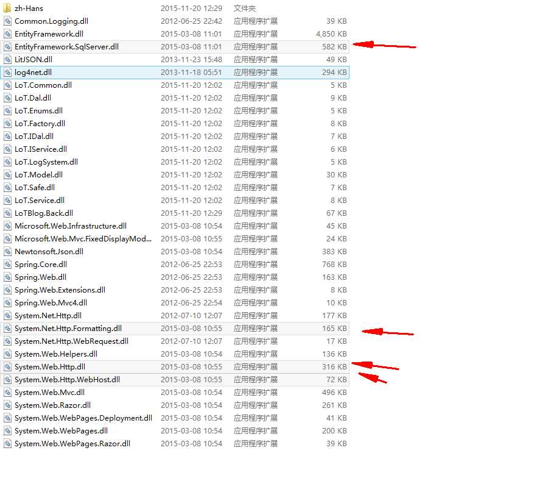Screen dimensions: 548x481
Task: Click the LoT.Service.dll file icon
Action: [7, 201]
